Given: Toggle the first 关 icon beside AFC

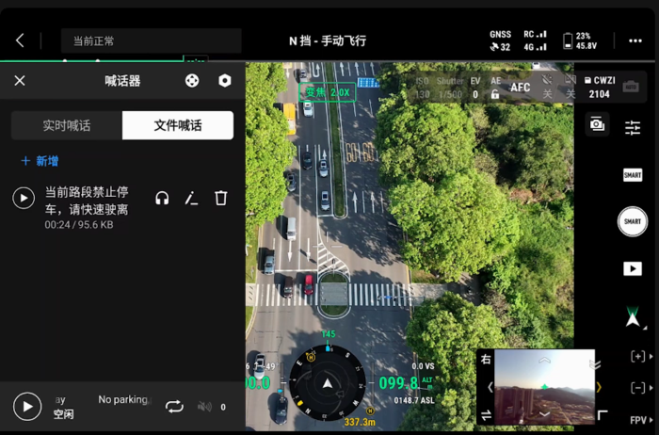Looking at the screenshot, I should tap(547, 87).
